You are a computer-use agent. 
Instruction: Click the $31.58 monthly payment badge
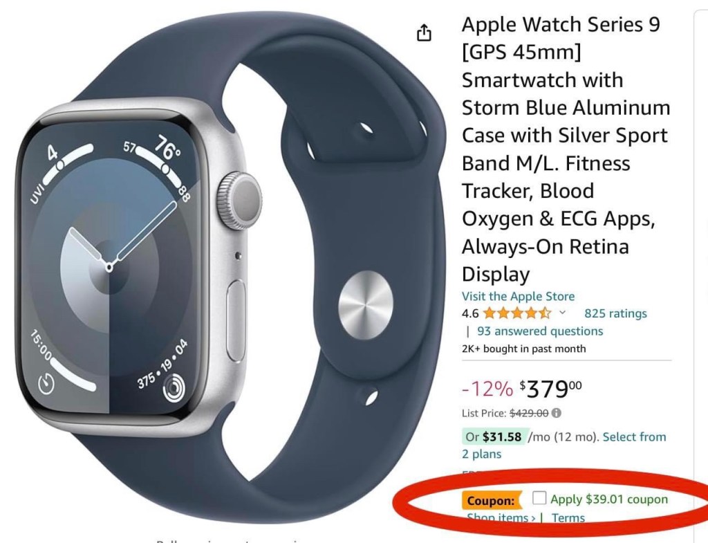pos(494,437)
